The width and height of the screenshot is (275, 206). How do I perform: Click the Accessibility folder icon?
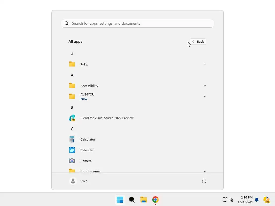click(x=72, y=86)
